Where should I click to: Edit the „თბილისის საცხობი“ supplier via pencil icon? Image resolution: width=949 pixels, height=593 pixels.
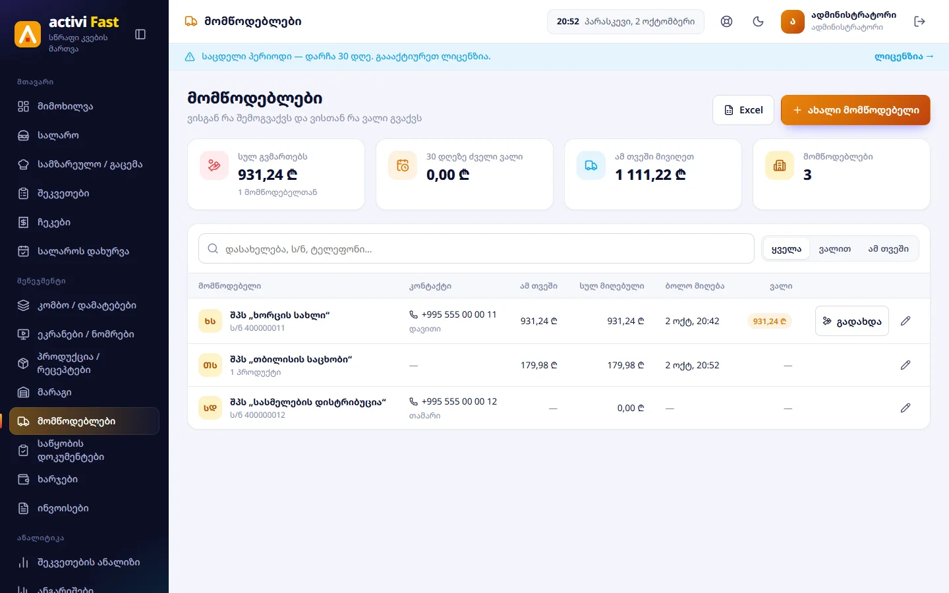pos(906,365)
